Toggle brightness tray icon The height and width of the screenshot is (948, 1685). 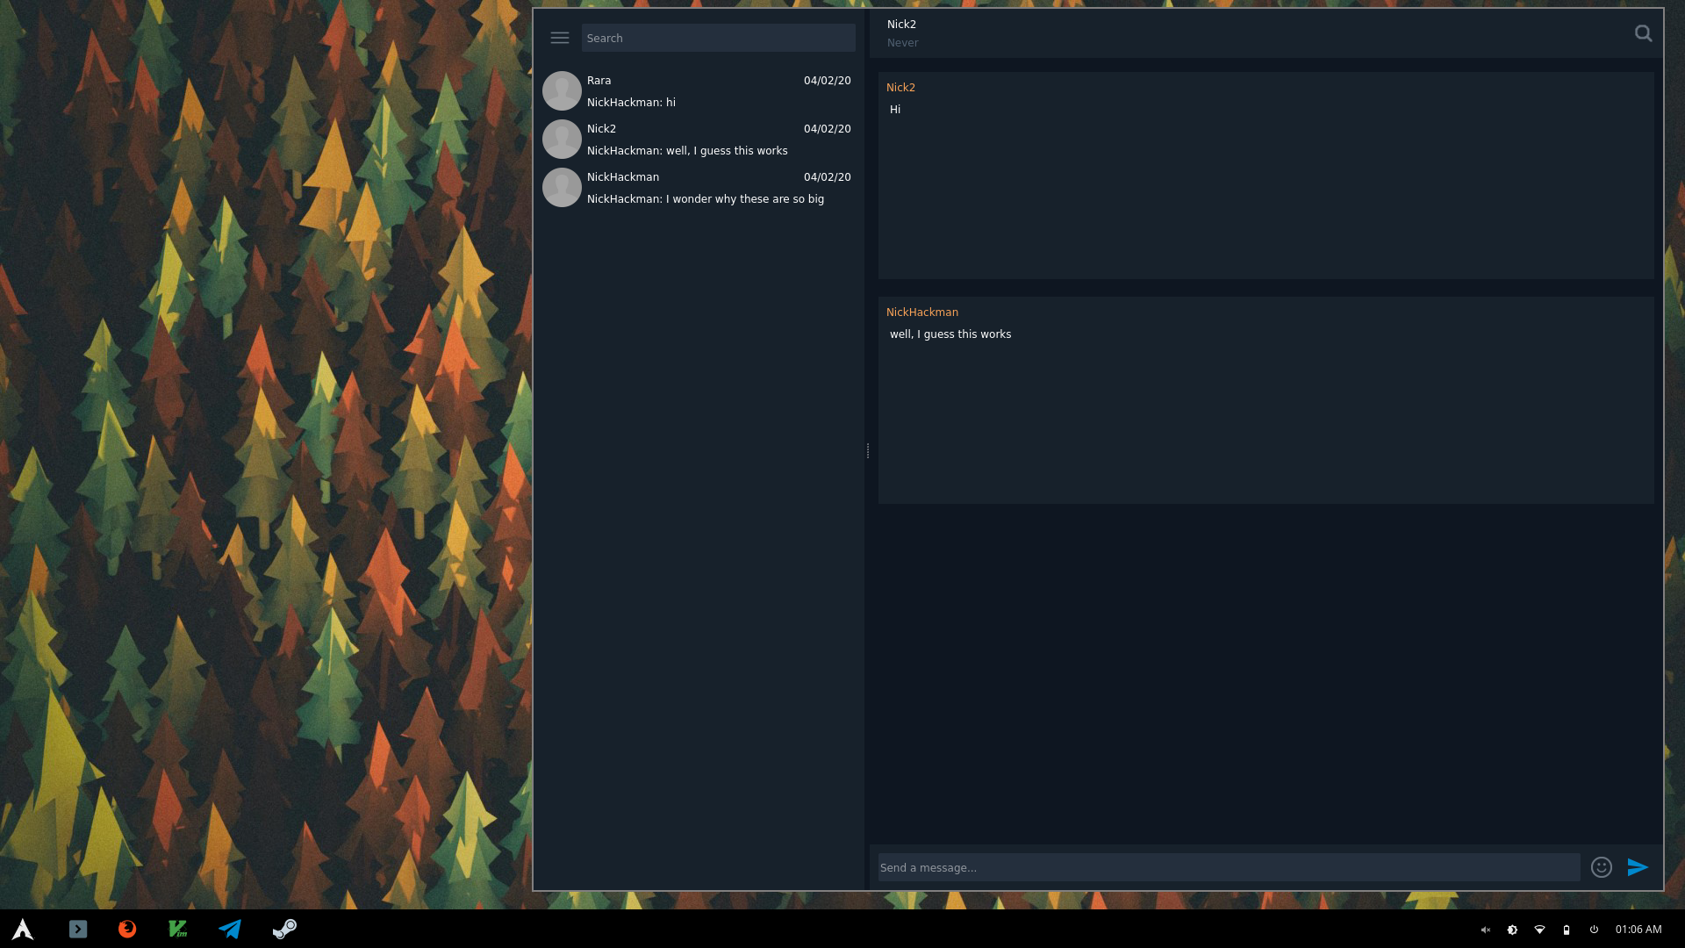pos(1512,930)
